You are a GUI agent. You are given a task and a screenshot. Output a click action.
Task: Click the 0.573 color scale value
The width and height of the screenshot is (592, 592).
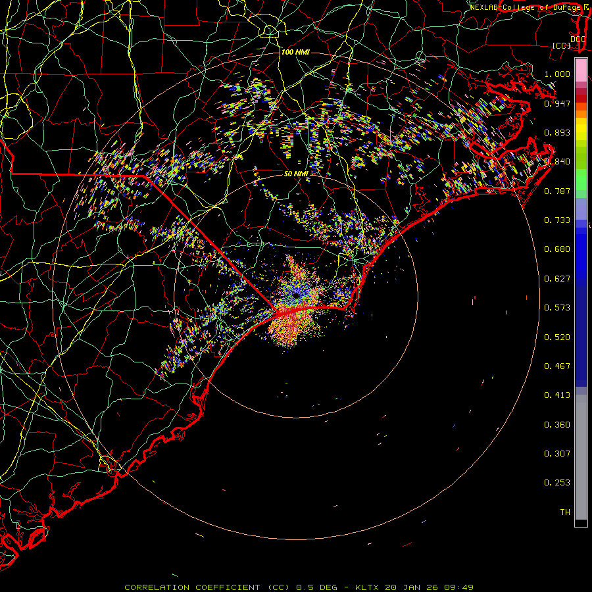click(557, 308)
